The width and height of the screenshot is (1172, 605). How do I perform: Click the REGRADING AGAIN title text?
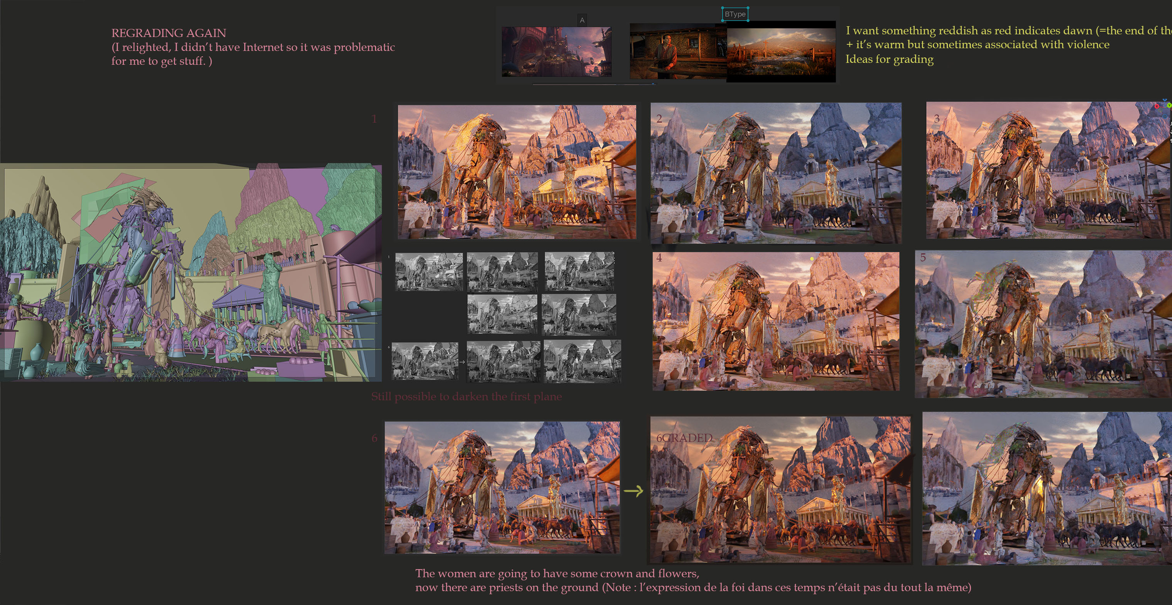[x=168, y=33]
